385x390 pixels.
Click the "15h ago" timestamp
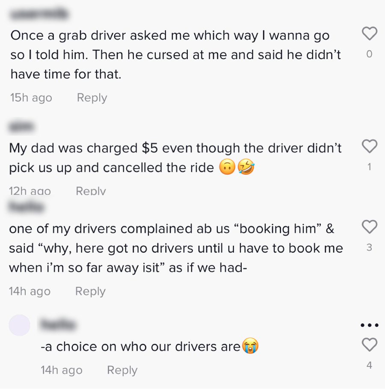pyautogui.click(x=31, y=98)
